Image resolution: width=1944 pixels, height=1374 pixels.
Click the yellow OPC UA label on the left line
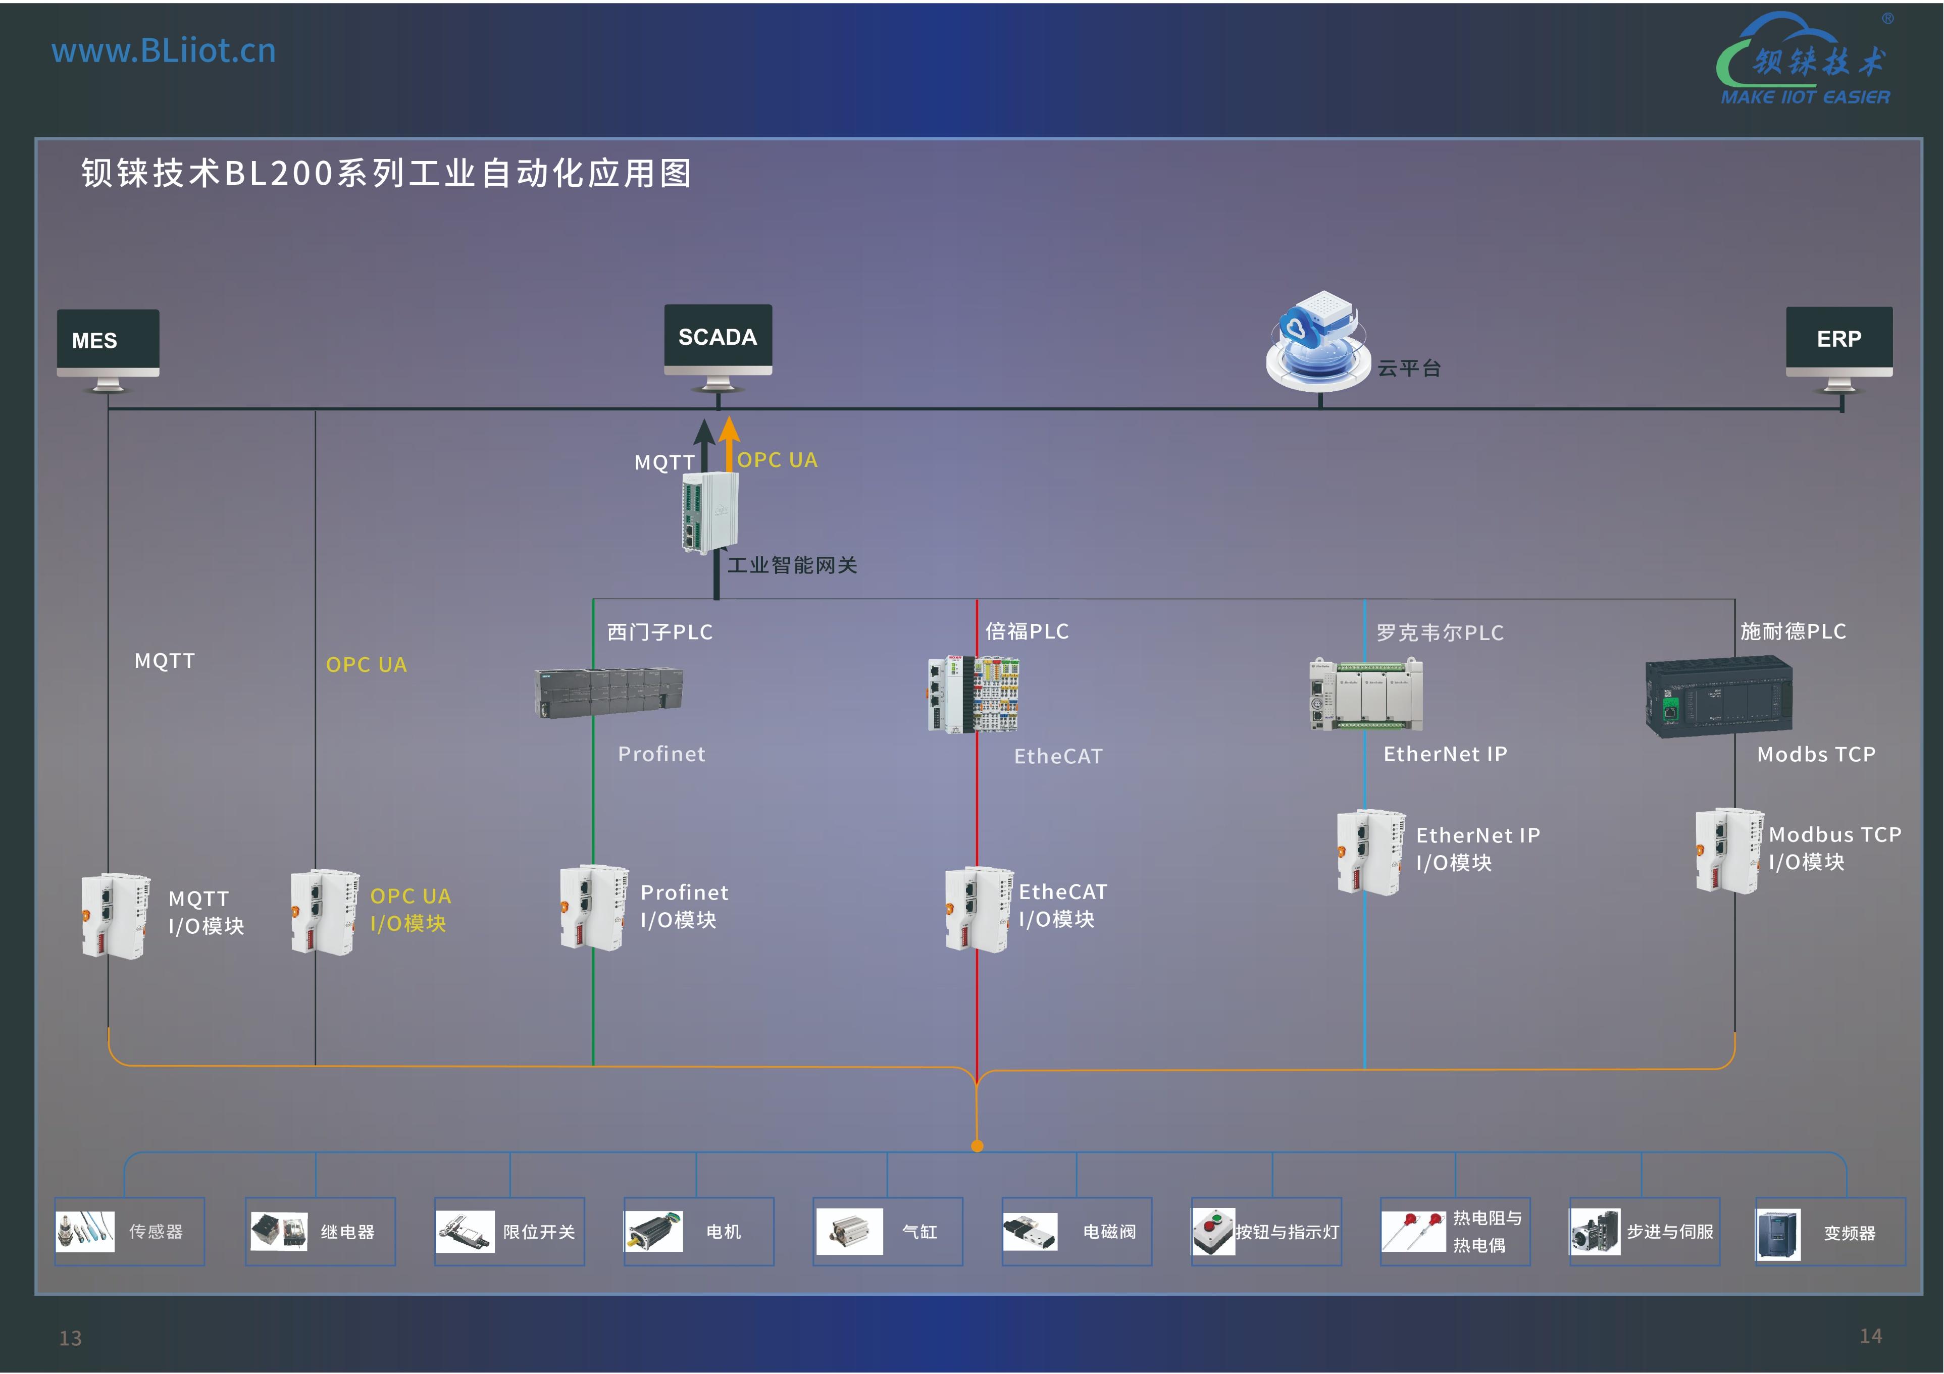(x=367, y=665)
